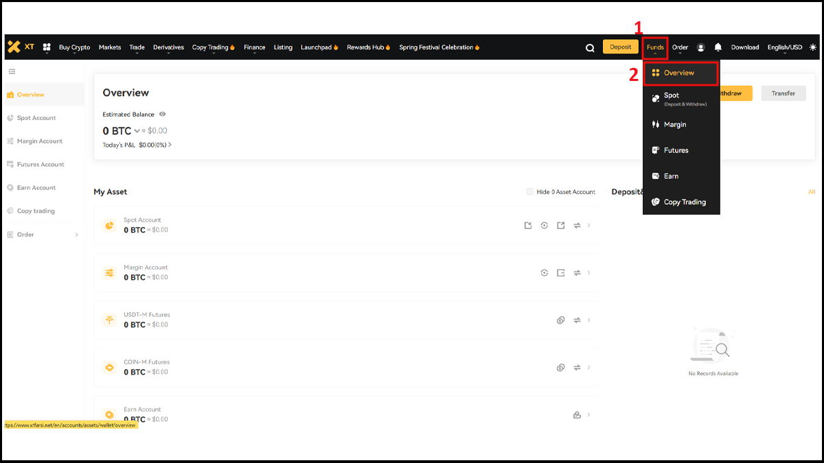
Task: Open the user profile avatar icon
Action: pyautogui.click(x=700, y=47)
